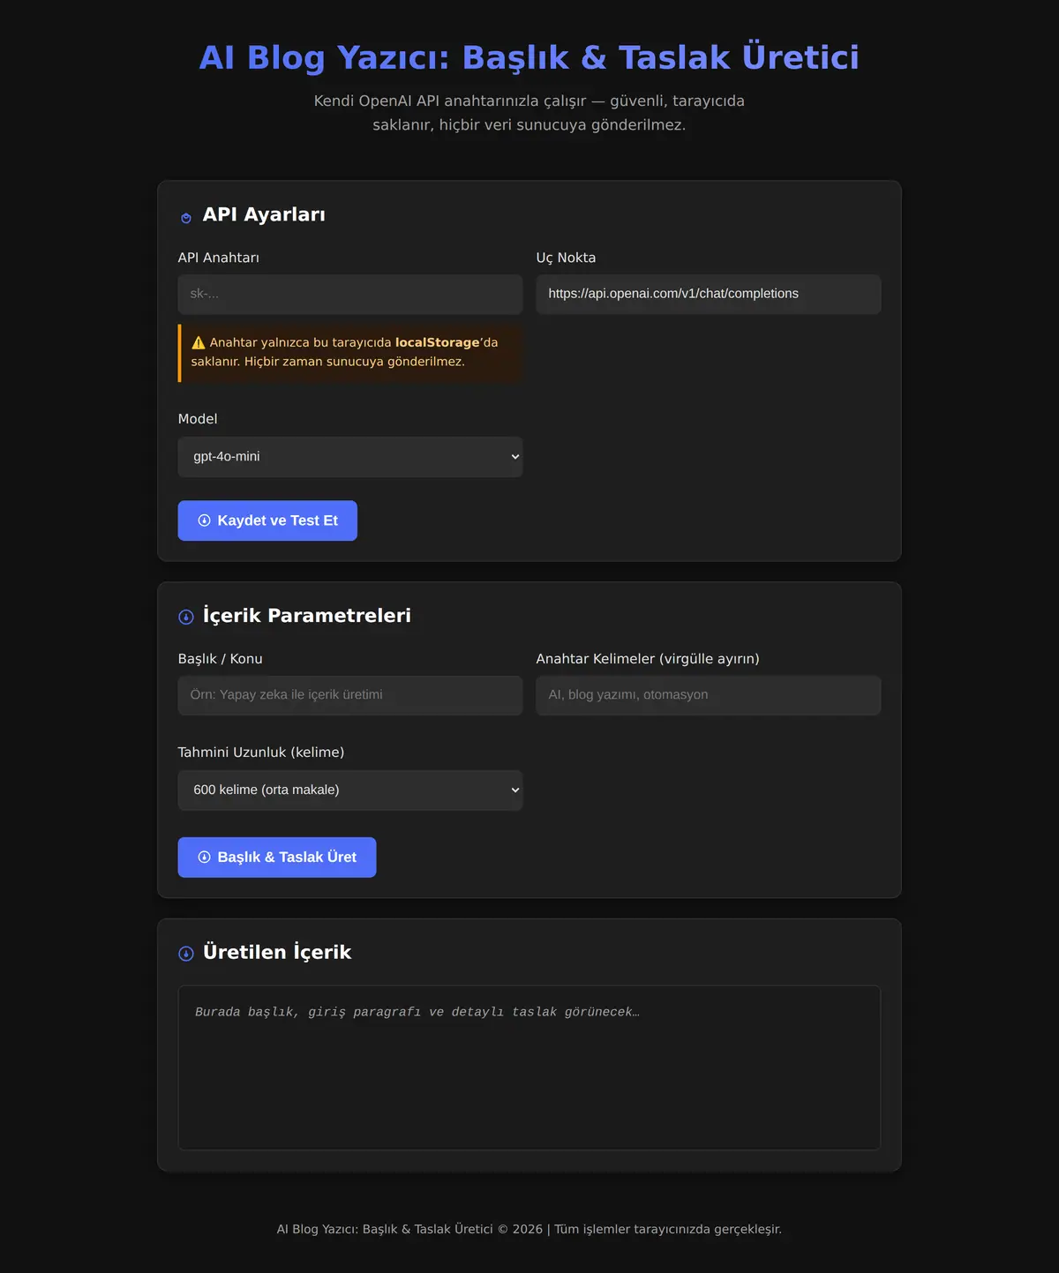The width and height of the screenshot is (1059, 1273).
Task: Click the footer copyright text
Action: 529,1229
